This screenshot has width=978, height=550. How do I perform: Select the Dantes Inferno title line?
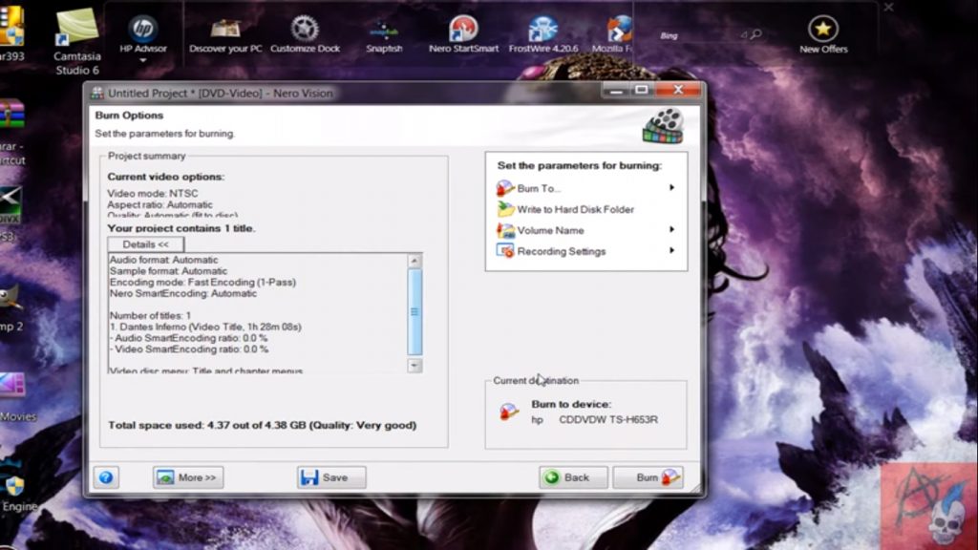pos(206,327)
